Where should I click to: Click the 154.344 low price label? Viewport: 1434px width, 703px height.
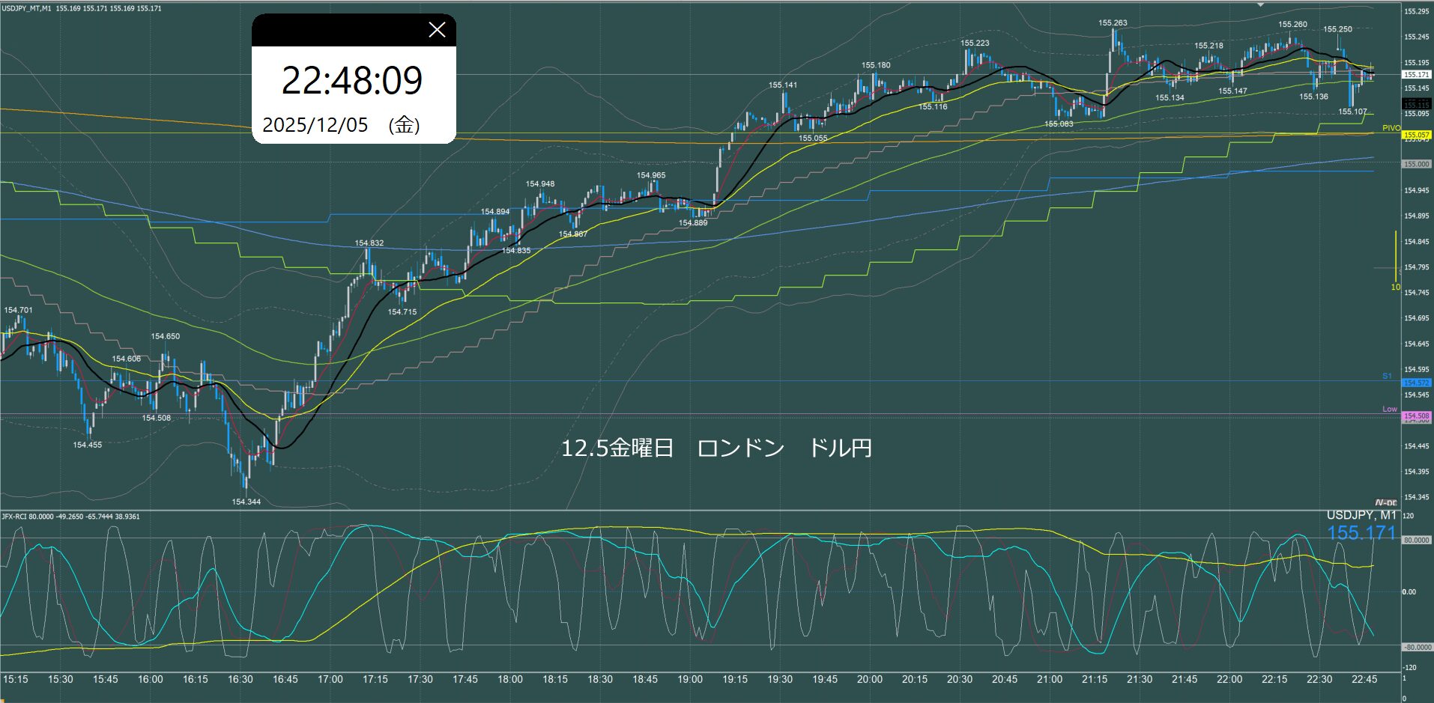coord(246,502)
